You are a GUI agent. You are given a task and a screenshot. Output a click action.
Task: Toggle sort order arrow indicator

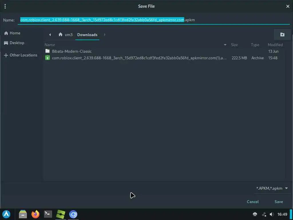point(225,45)
